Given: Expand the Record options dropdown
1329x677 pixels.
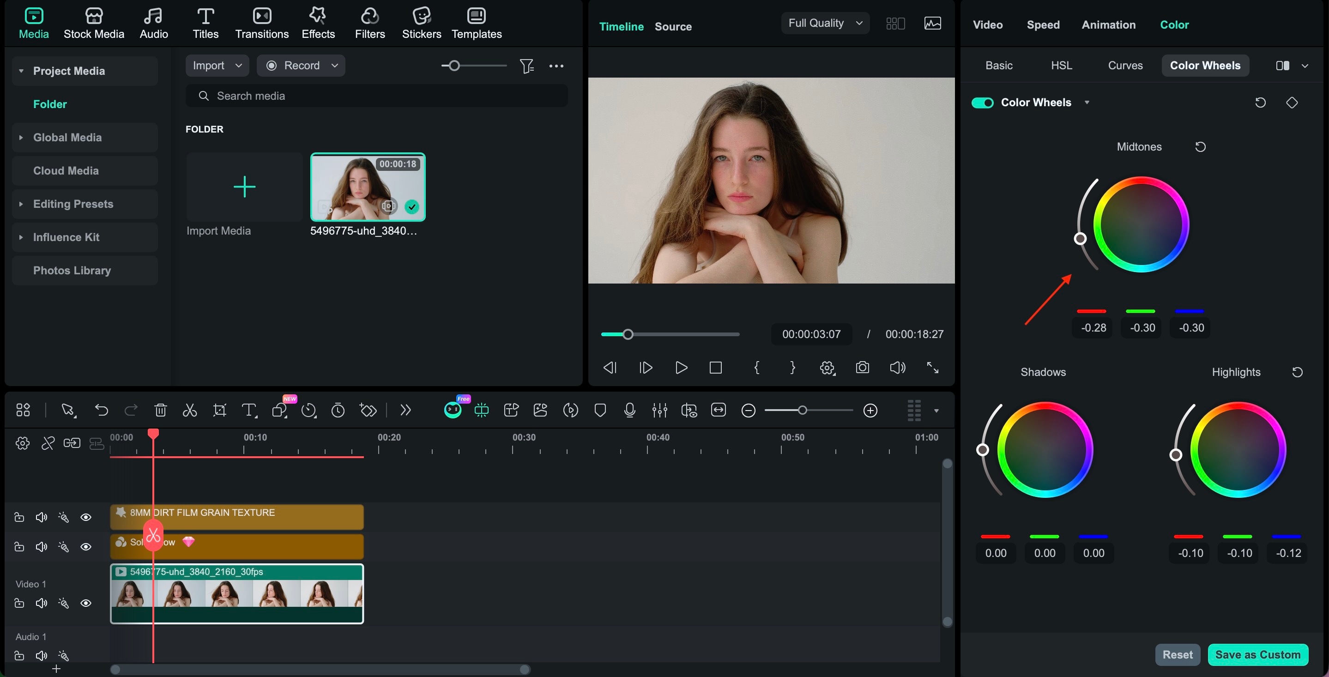Looking at the screenshot, I should 335,66.
